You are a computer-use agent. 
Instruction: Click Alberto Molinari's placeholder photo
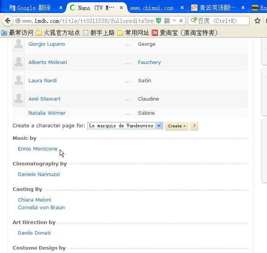point(19,62)
